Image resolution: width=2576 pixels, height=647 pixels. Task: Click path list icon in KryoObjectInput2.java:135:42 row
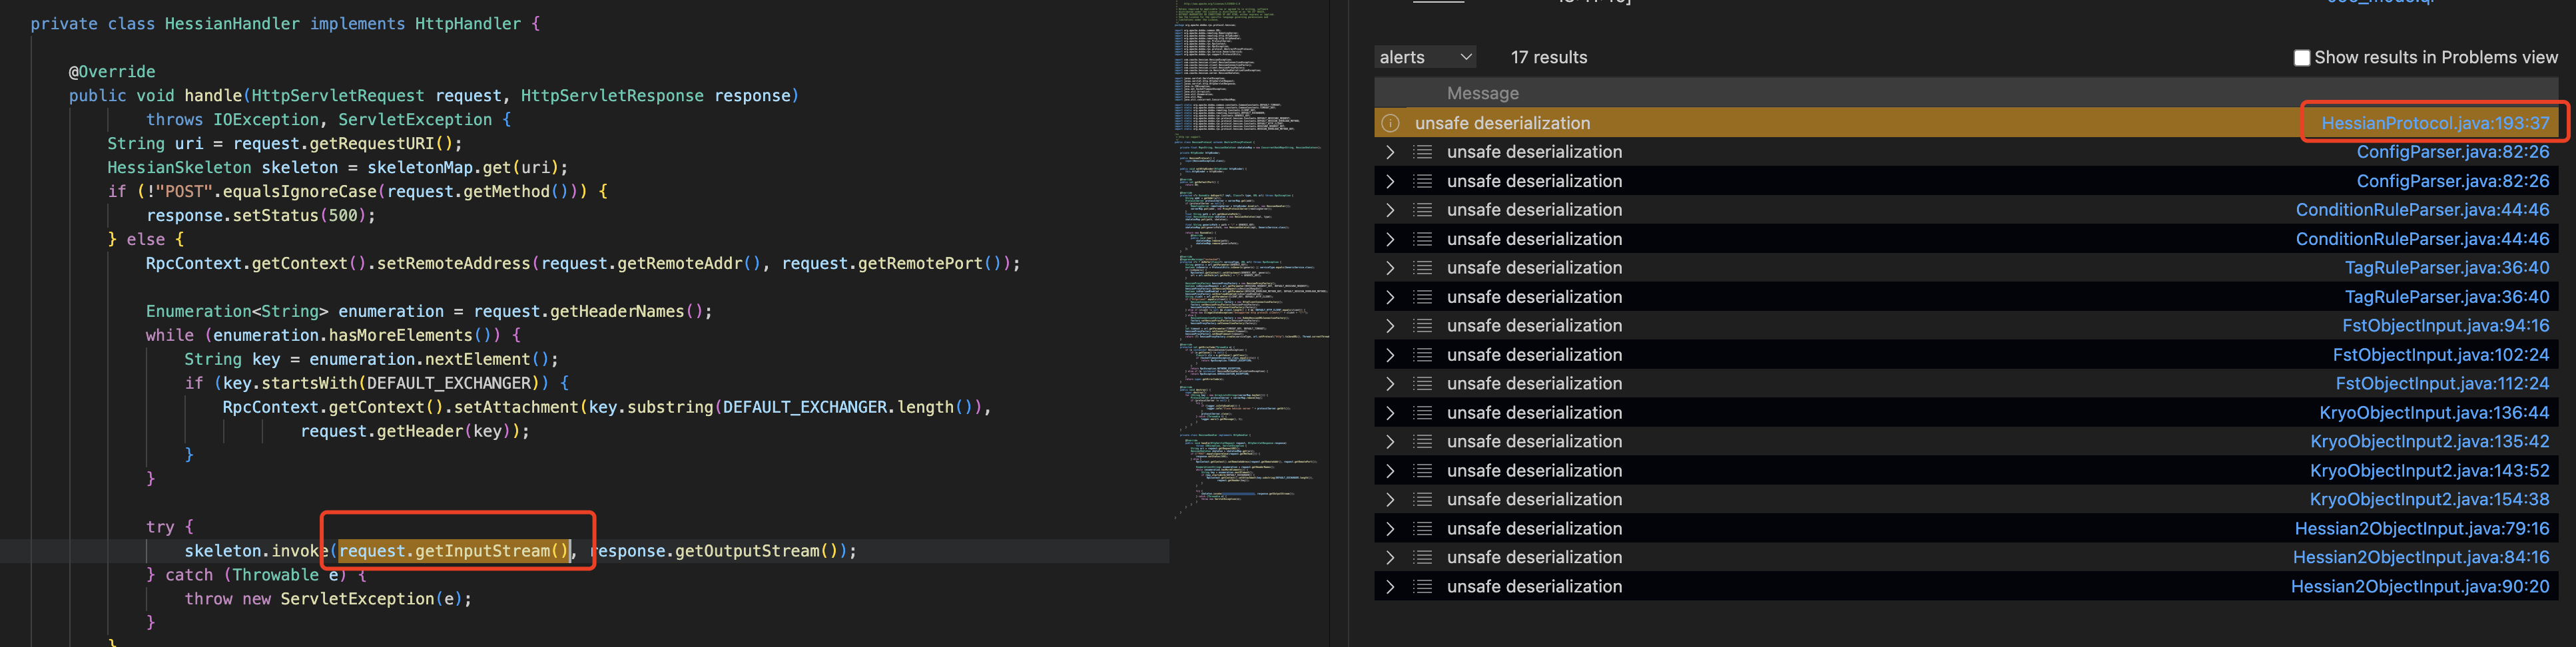pyautogui.click(x=1423, y=442)
